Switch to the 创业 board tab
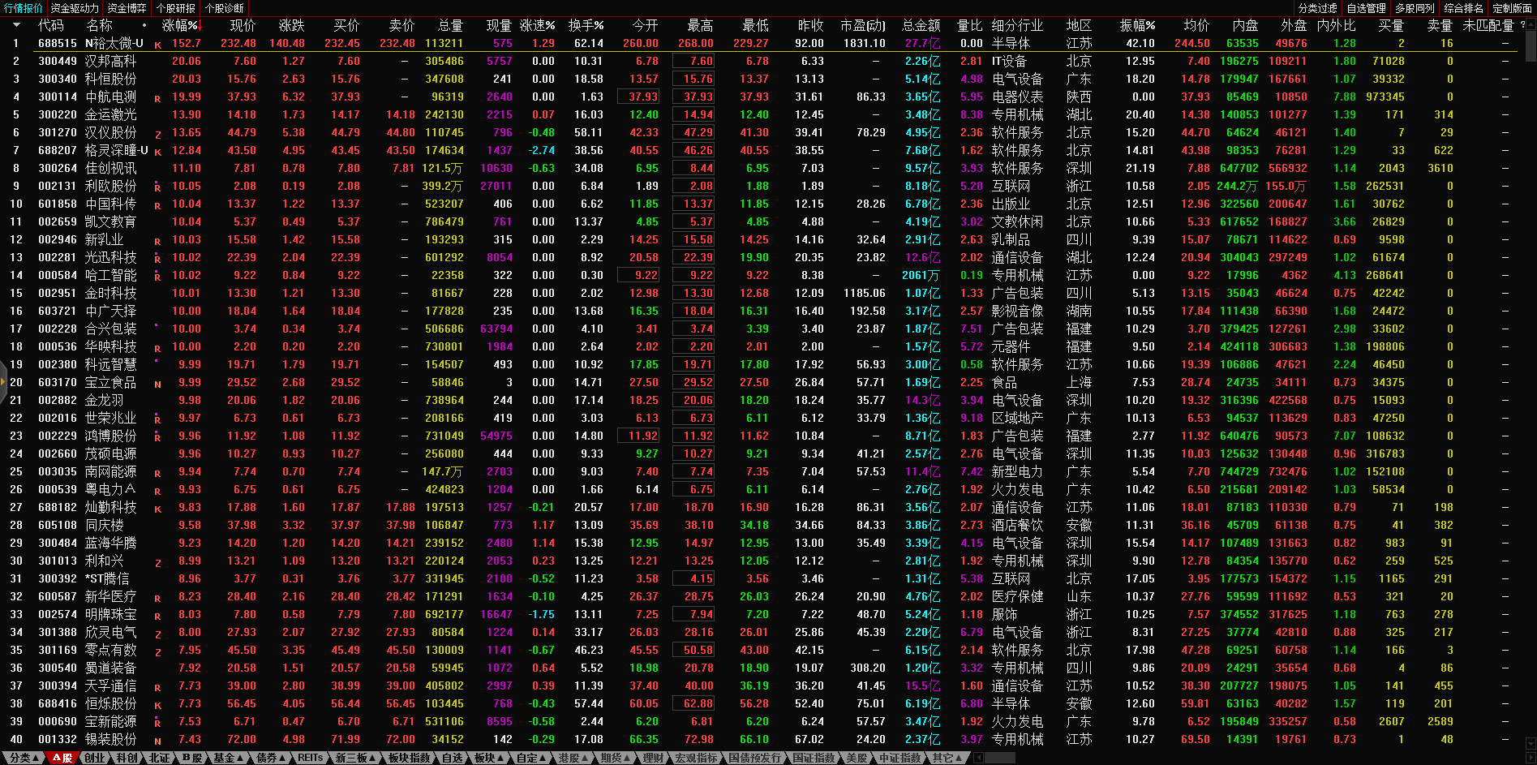 (x=95, y=758)
